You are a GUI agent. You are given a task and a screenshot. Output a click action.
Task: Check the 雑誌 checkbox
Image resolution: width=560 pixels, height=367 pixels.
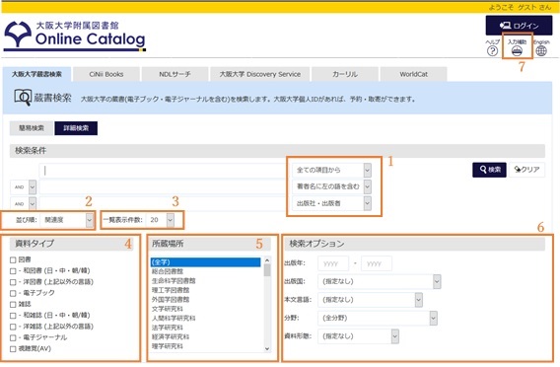(x=13, y=305)
